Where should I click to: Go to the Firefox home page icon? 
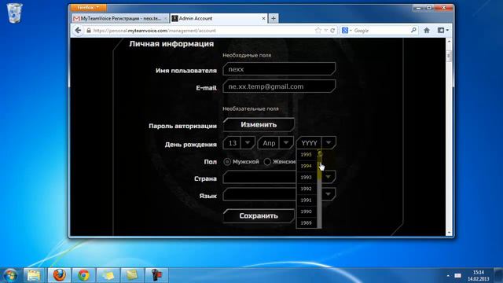pyautogui.click(x=427, y=31)
